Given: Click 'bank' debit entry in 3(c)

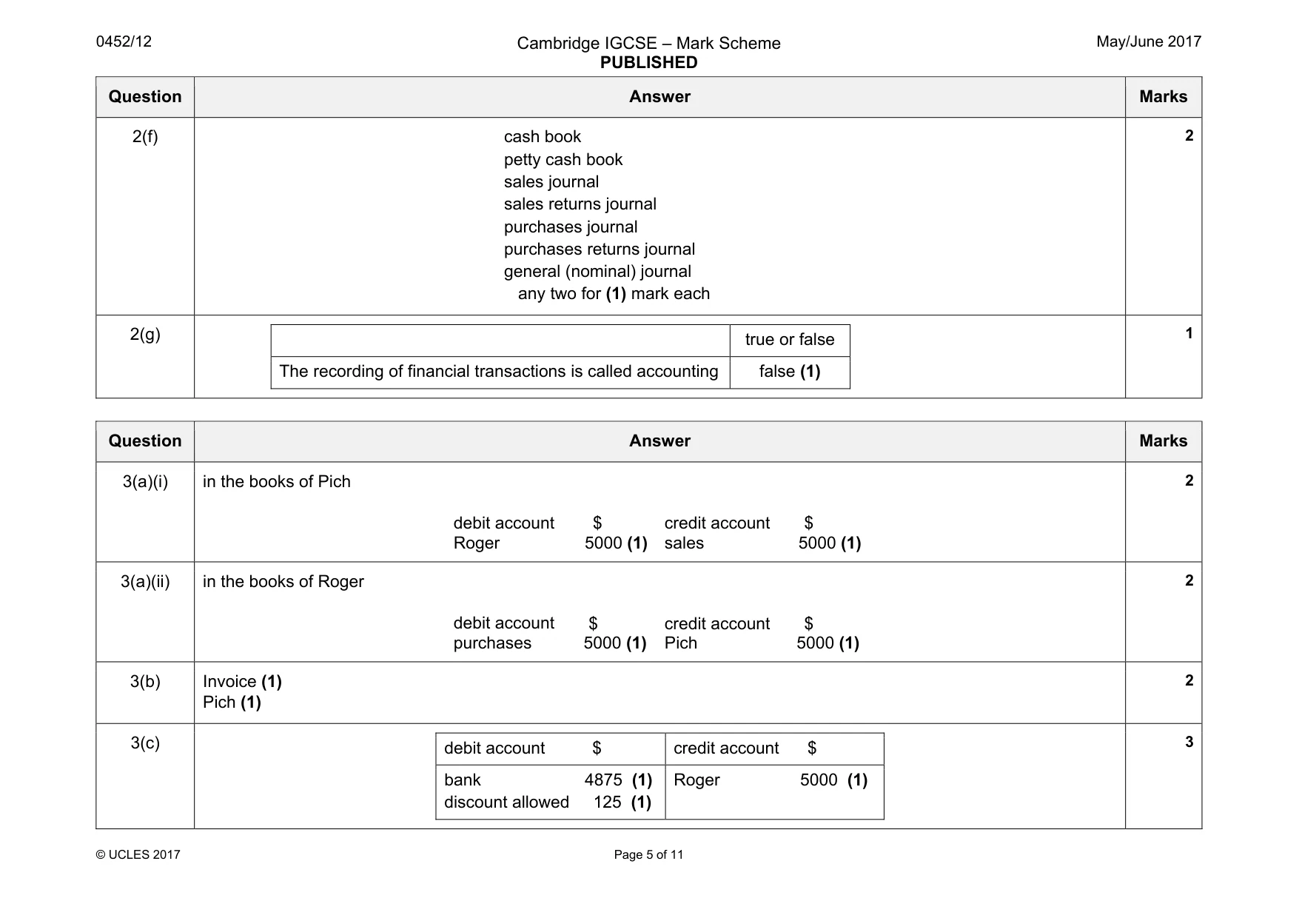Looking at the screenshot, I should point(463,780).
